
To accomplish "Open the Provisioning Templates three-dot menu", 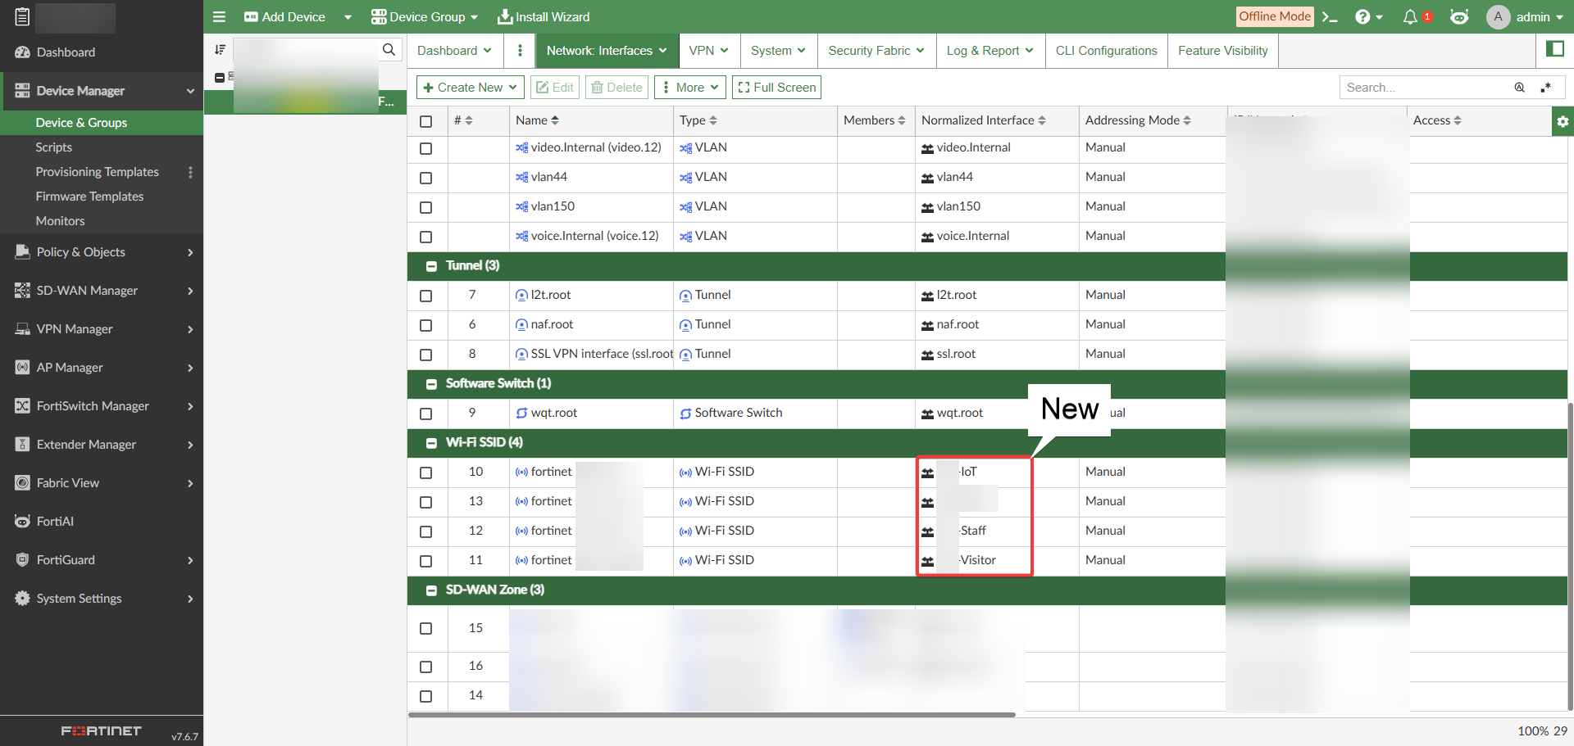I will [190, 172].
